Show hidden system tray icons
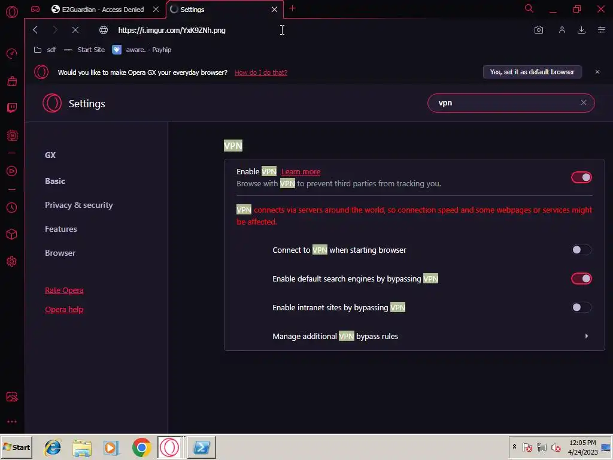Viewport: 613px width, 460px height. tap(514, 447)
